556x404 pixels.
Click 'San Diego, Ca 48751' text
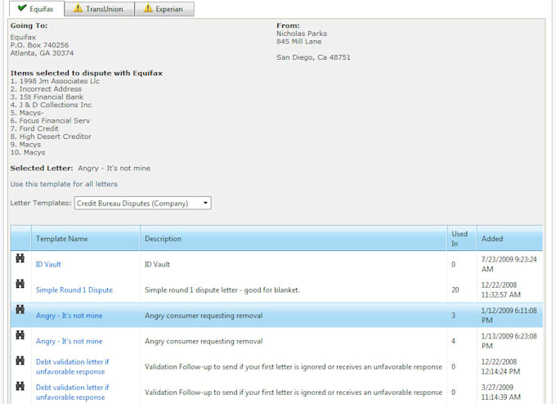pos(313,57)
